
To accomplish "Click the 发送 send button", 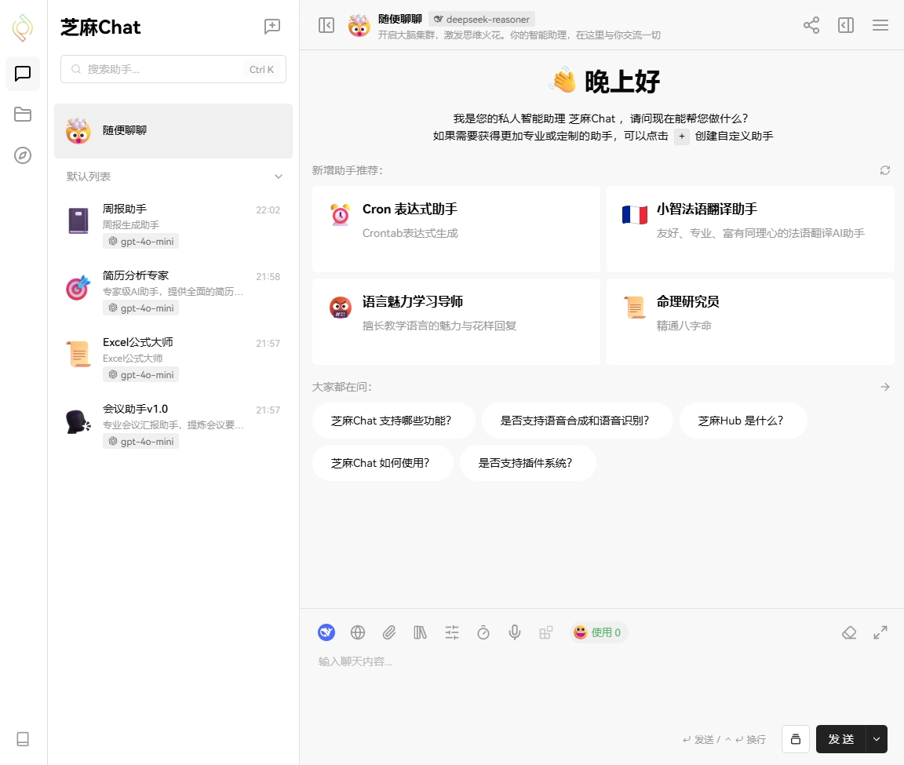I will tap(840, 739).
